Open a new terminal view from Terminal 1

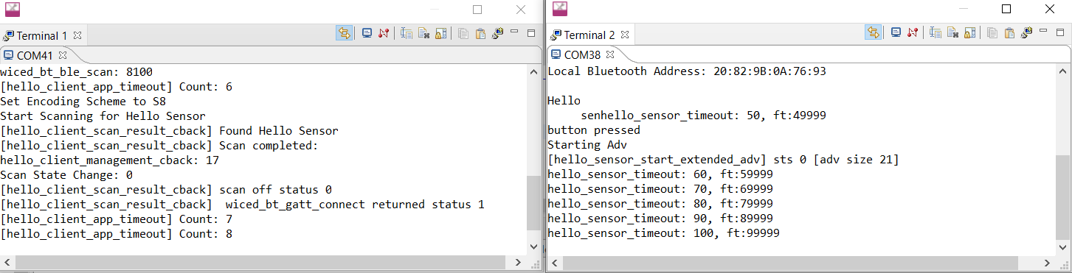(497, 33)
